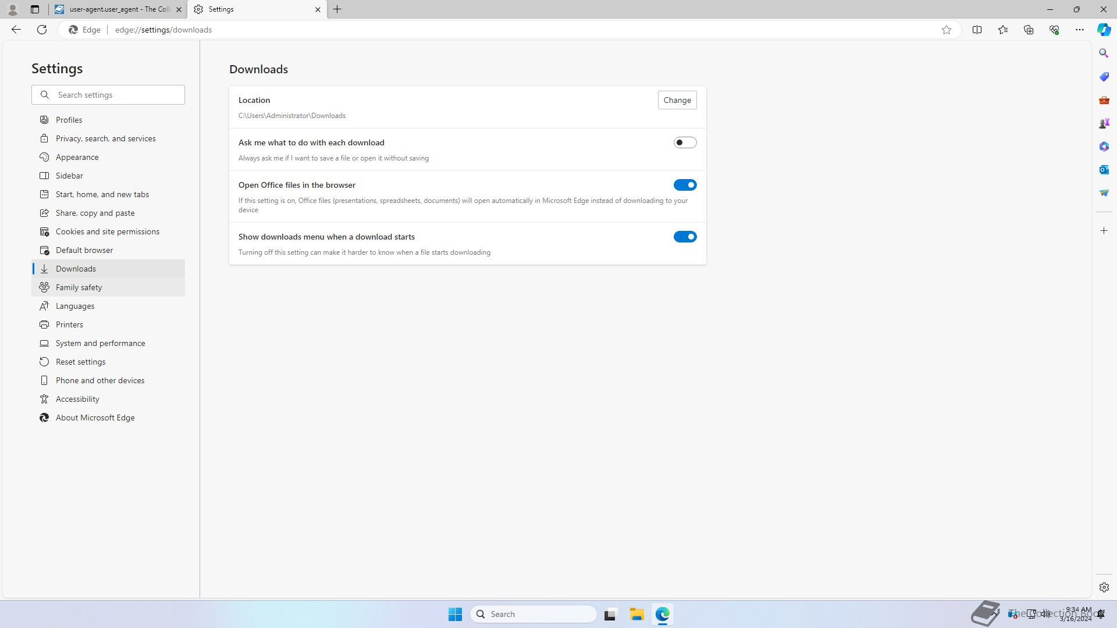Image resolution: width=1117 pixels, height=628 pixels.
Task: Click the sidebar Search magnifier icon
Action: [1104, 53]
